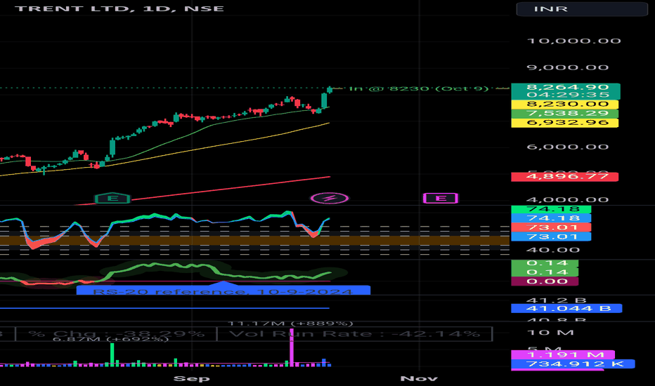The image size is (655, 386).
Task: Click the orange RSI band zone
Action: pyautogui.click(x=255, y=240)
